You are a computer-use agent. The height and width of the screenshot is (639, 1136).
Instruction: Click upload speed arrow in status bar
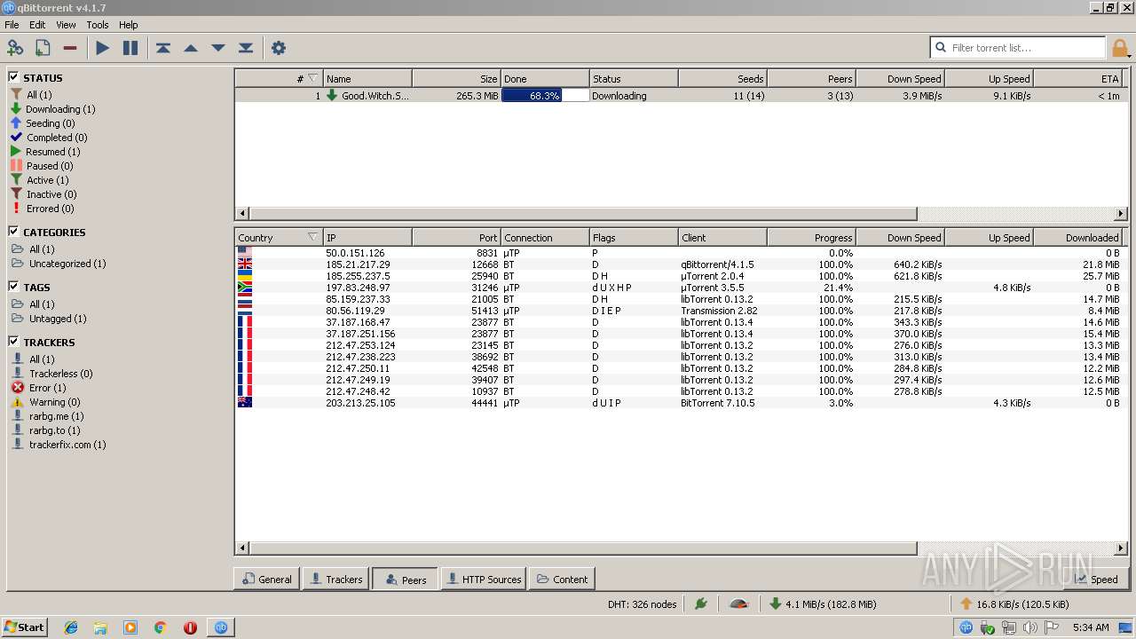[966, 603]
